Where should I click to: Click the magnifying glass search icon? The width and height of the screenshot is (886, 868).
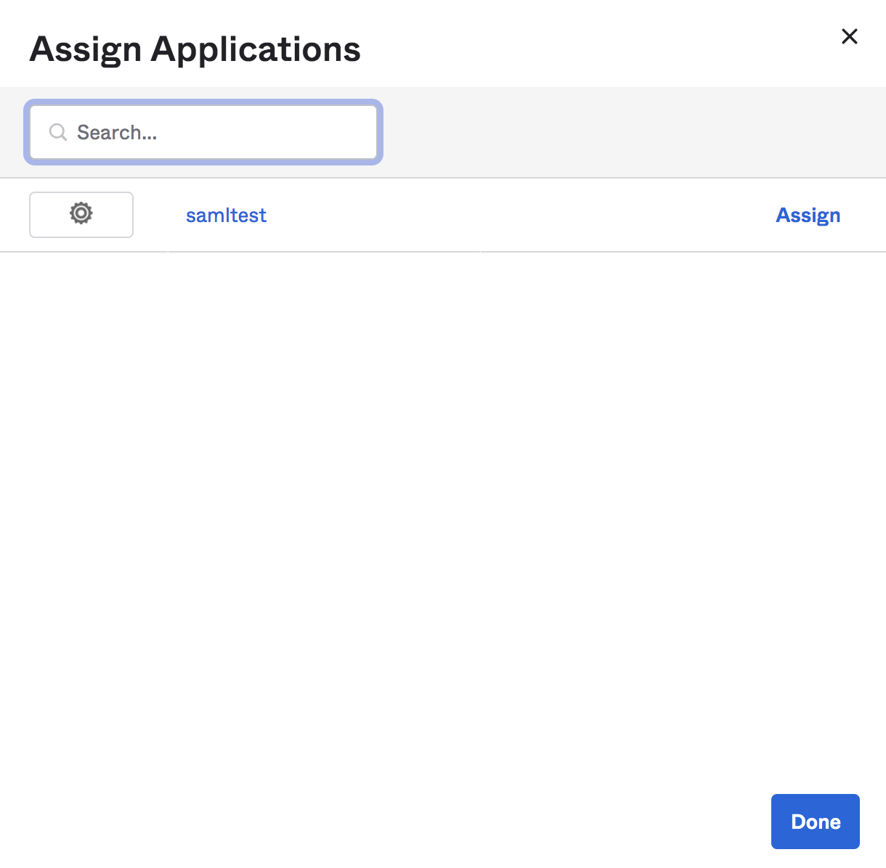click(x=58, y=132)
